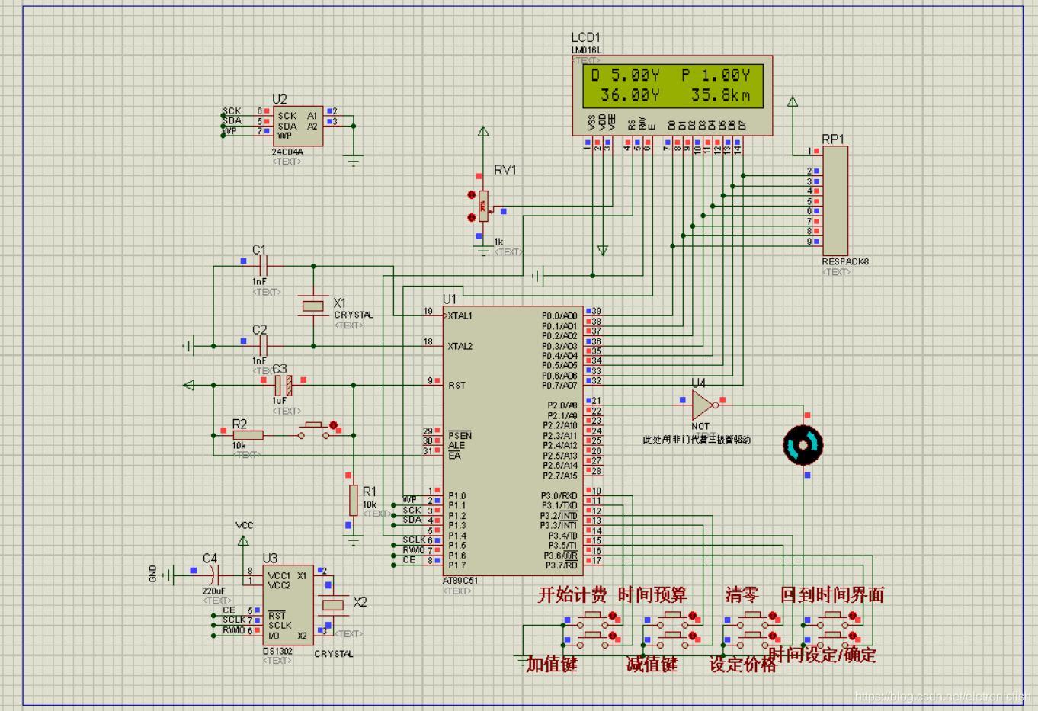Click the LM016L LCD display screen
This screenshot has width=1038, height=711.
[x=672, y=85]
